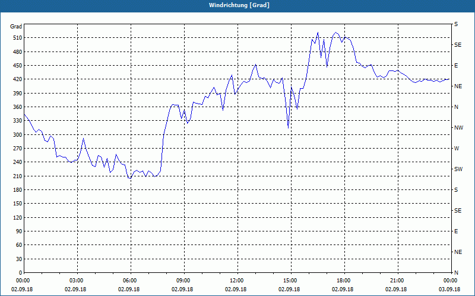Screen dimensions: 475x296
Task: Click the 03:00 time axis label
Action: (77, 280)
